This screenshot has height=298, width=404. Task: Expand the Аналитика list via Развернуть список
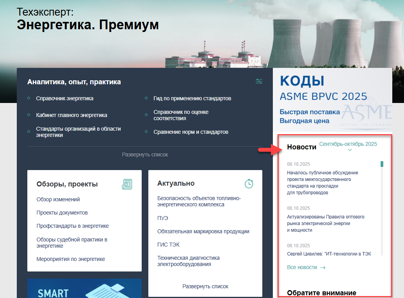click(145, 154)
